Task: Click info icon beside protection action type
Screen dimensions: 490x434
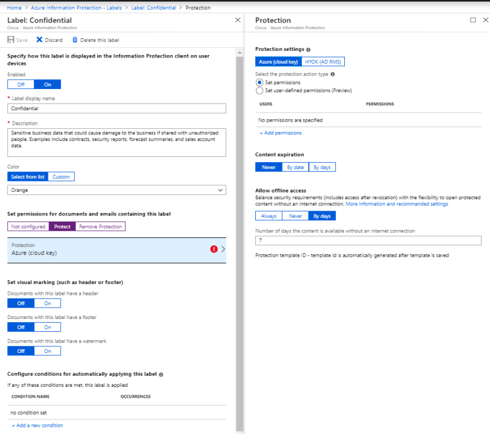Action: (x=333, y=74)
